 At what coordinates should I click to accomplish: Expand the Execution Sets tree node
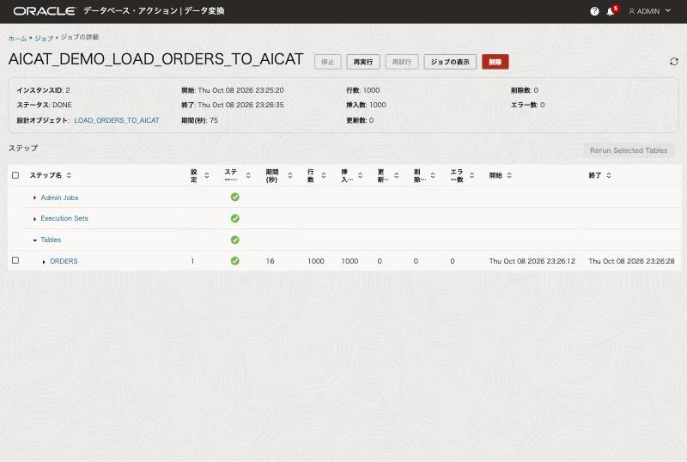tap(34, 219)
